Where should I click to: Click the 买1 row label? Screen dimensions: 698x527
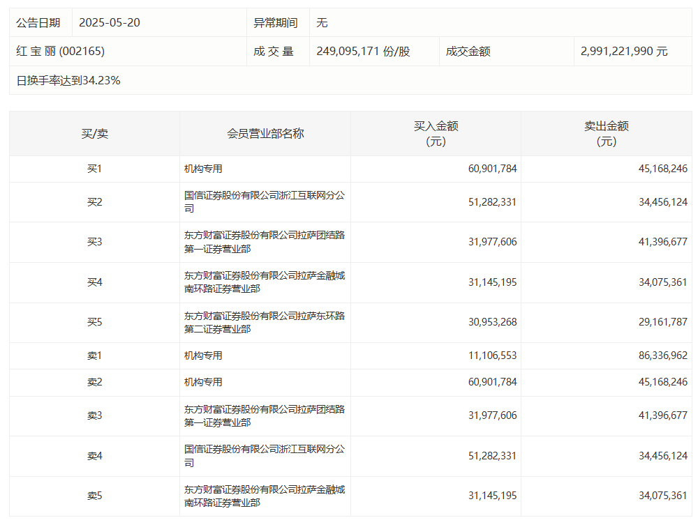[95, 169]
